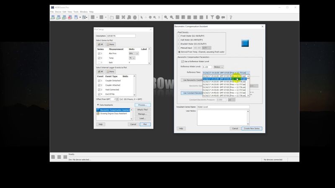The height and width of the screenshot is (188, 335).
Task: Click the Open Datafile folder icon
Action: tap(112, 18)
